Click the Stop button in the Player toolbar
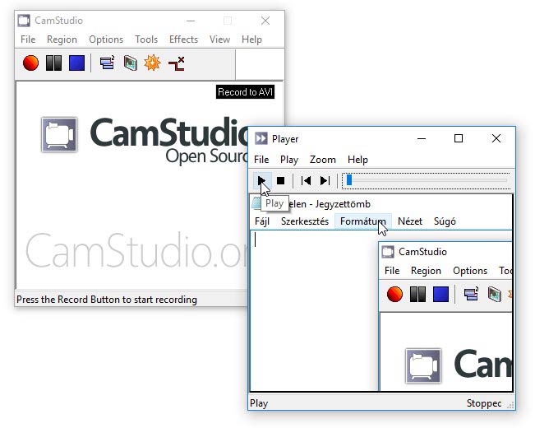 [x=280, y=180]
